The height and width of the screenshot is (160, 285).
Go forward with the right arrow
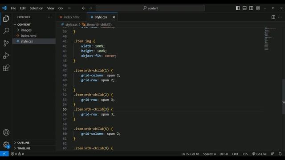click(x=90, y=8)
